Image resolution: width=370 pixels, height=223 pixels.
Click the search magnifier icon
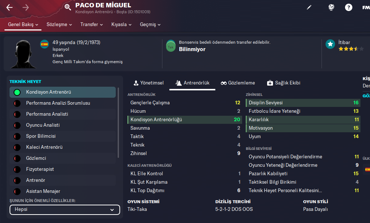click(x=68, y=7)
